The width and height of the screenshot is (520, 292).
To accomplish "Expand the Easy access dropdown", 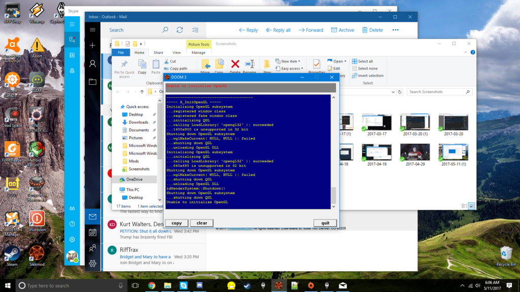I will pos(289,68).
